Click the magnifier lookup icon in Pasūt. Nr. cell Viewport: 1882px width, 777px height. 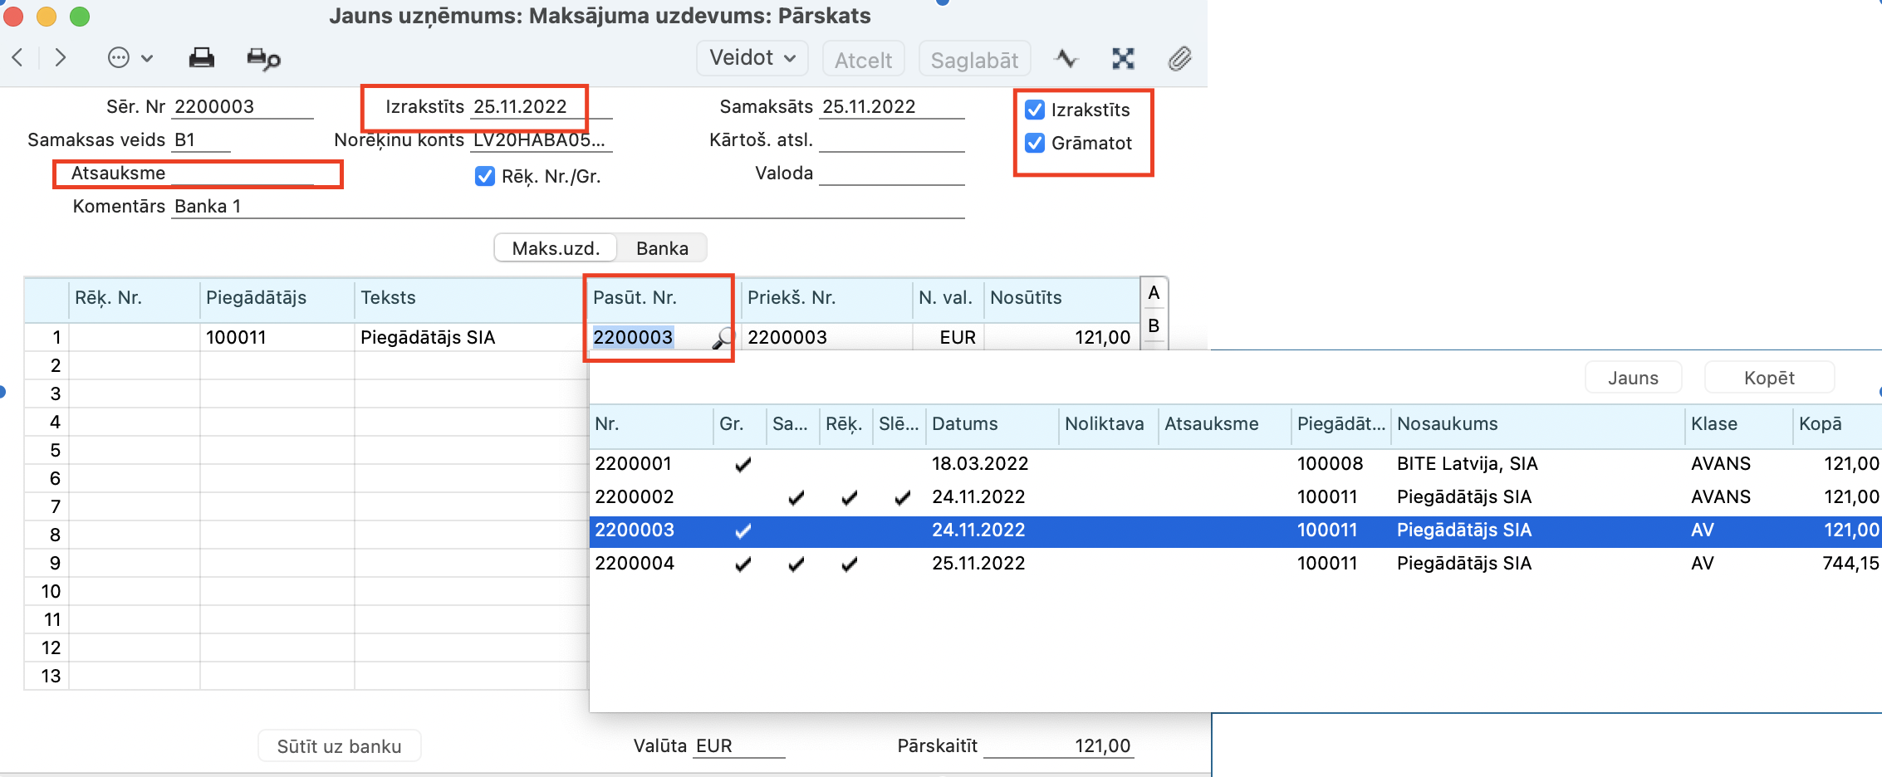pos(723,338)
